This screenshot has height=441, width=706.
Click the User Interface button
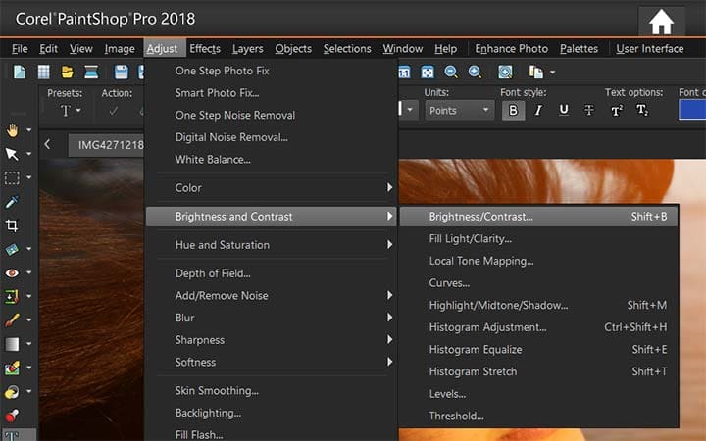tap(650, 49)
